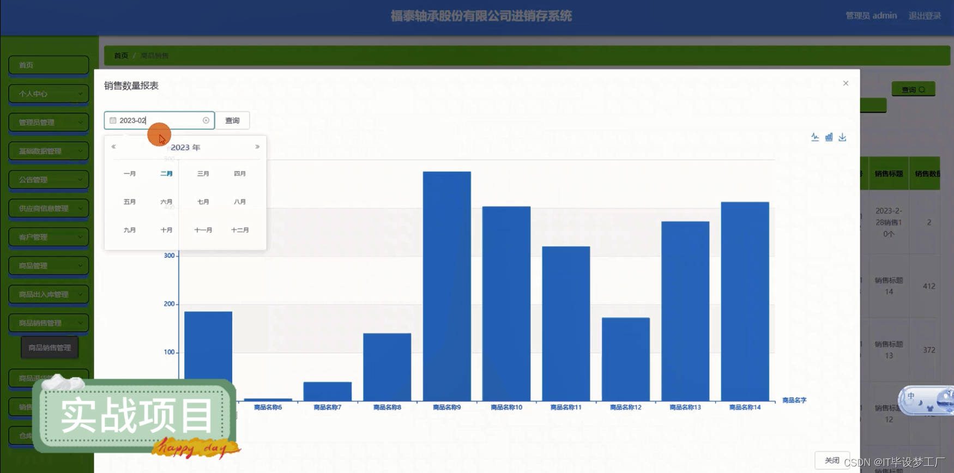
Task: Click the 商品名称13 bar in chart
Action: tap(685, 311)
